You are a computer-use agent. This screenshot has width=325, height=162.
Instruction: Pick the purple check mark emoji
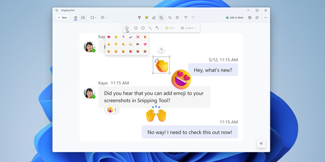(130, 37)
